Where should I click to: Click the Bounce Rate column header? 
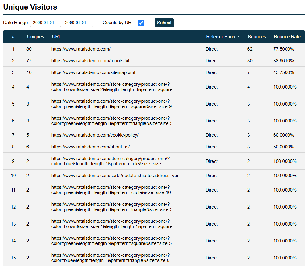[x=287, y=37]
